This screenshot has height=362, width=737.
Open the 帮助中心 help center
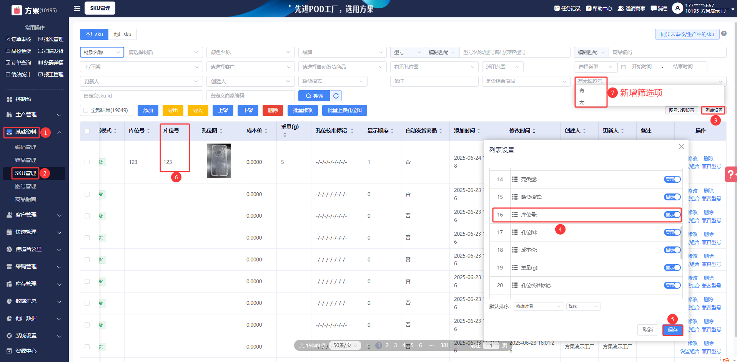point(599,8)
